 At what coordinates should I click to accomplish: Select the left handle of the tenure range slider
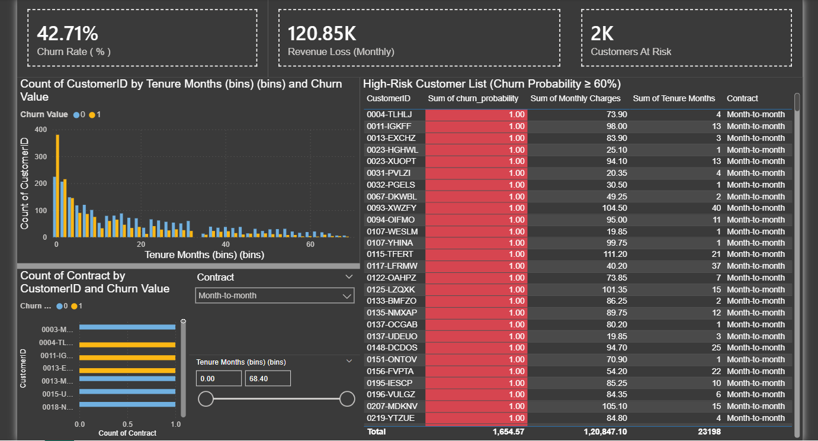(x=206, y=398)
